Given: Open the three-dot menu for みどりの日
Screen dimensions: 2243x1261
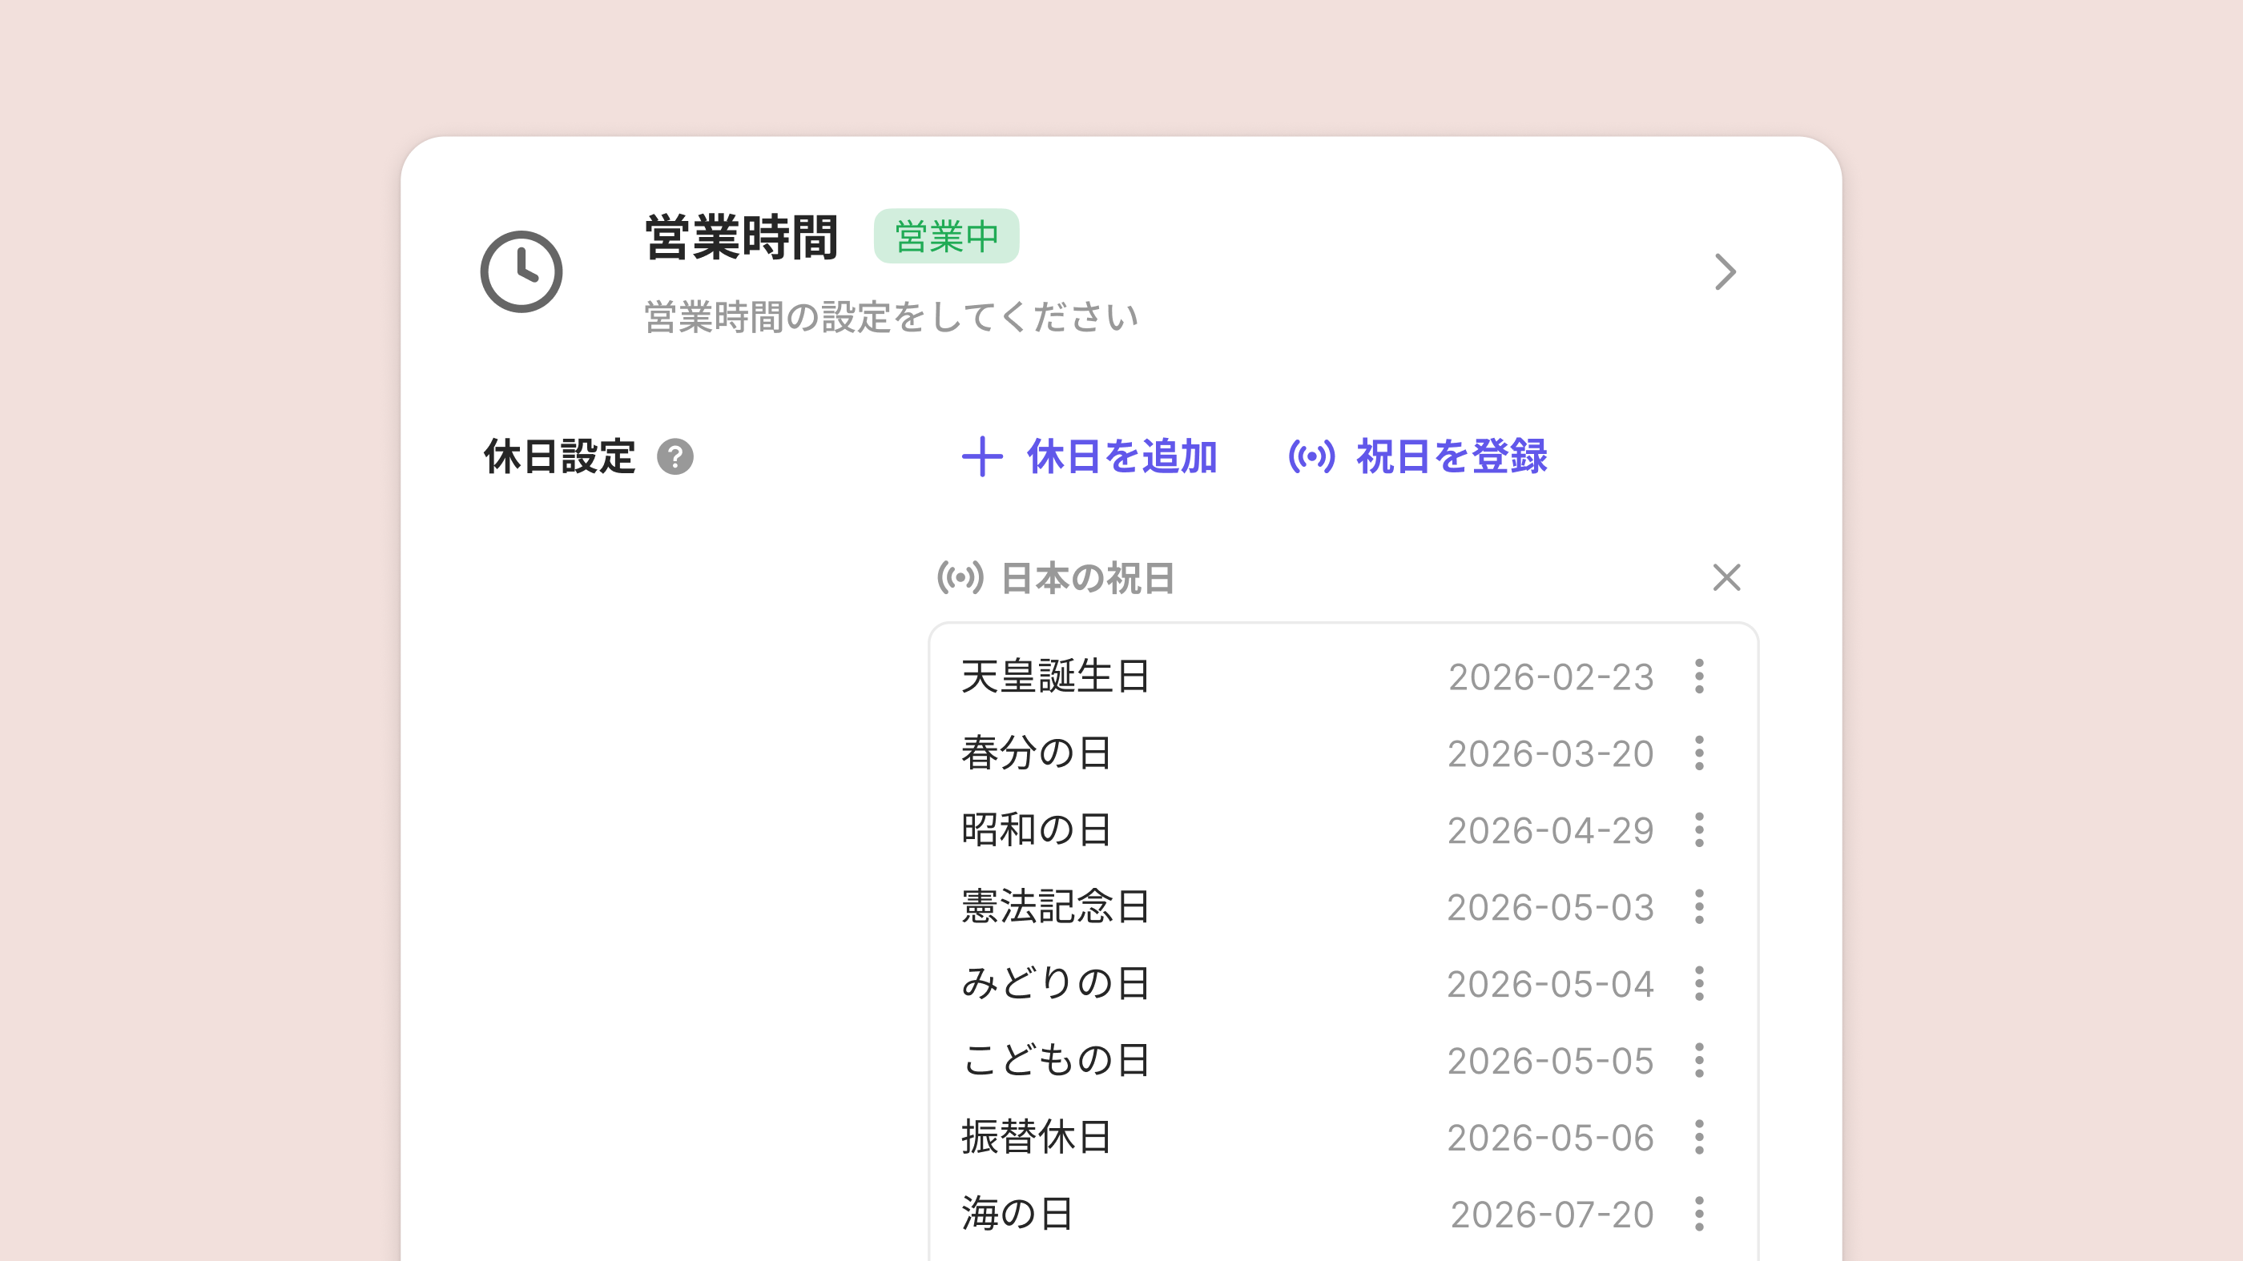Looking at the screenshot, I should [x=1699, y=983].
